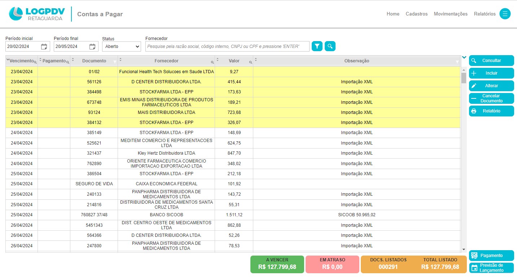Click the table's vertical scrollbar thumb
The image size is (517, 279).
464,77
